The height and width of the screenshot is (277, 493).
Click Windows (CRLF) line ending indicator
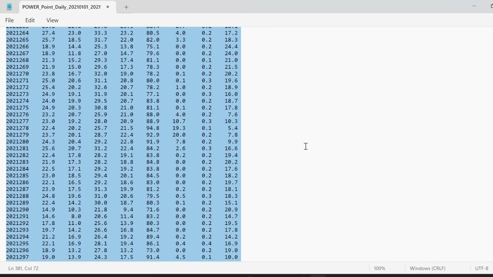428,268
